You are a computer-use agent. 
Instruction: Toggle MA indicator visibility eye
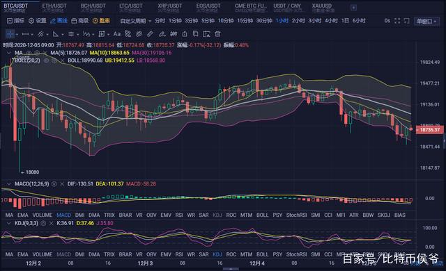pos(29,53)
